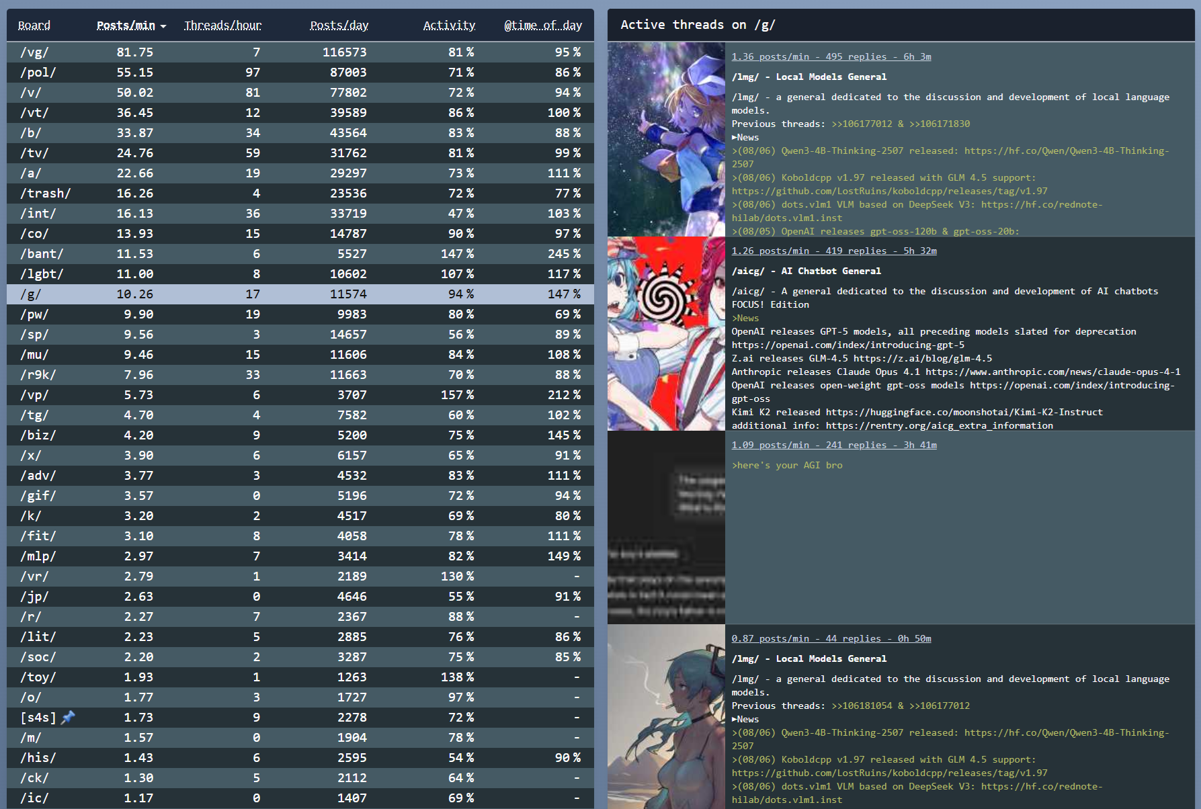
Task: Select the highlighted /g/ board row
Action: tap(300, 294)
